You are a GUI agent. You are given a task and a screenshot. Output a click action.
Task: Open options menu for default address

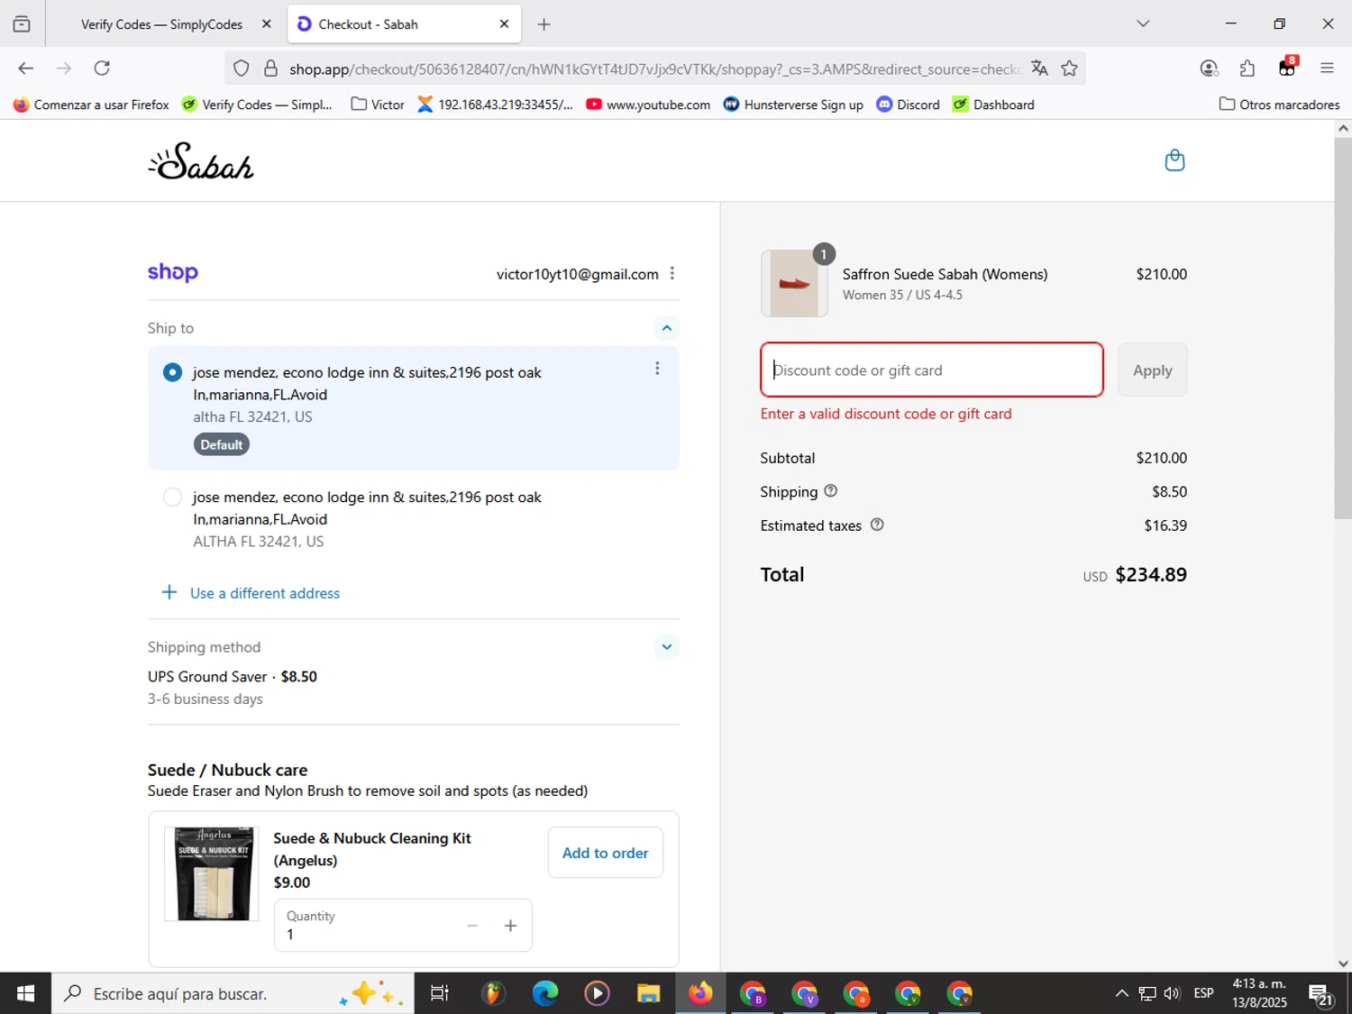tap(657, 369)
